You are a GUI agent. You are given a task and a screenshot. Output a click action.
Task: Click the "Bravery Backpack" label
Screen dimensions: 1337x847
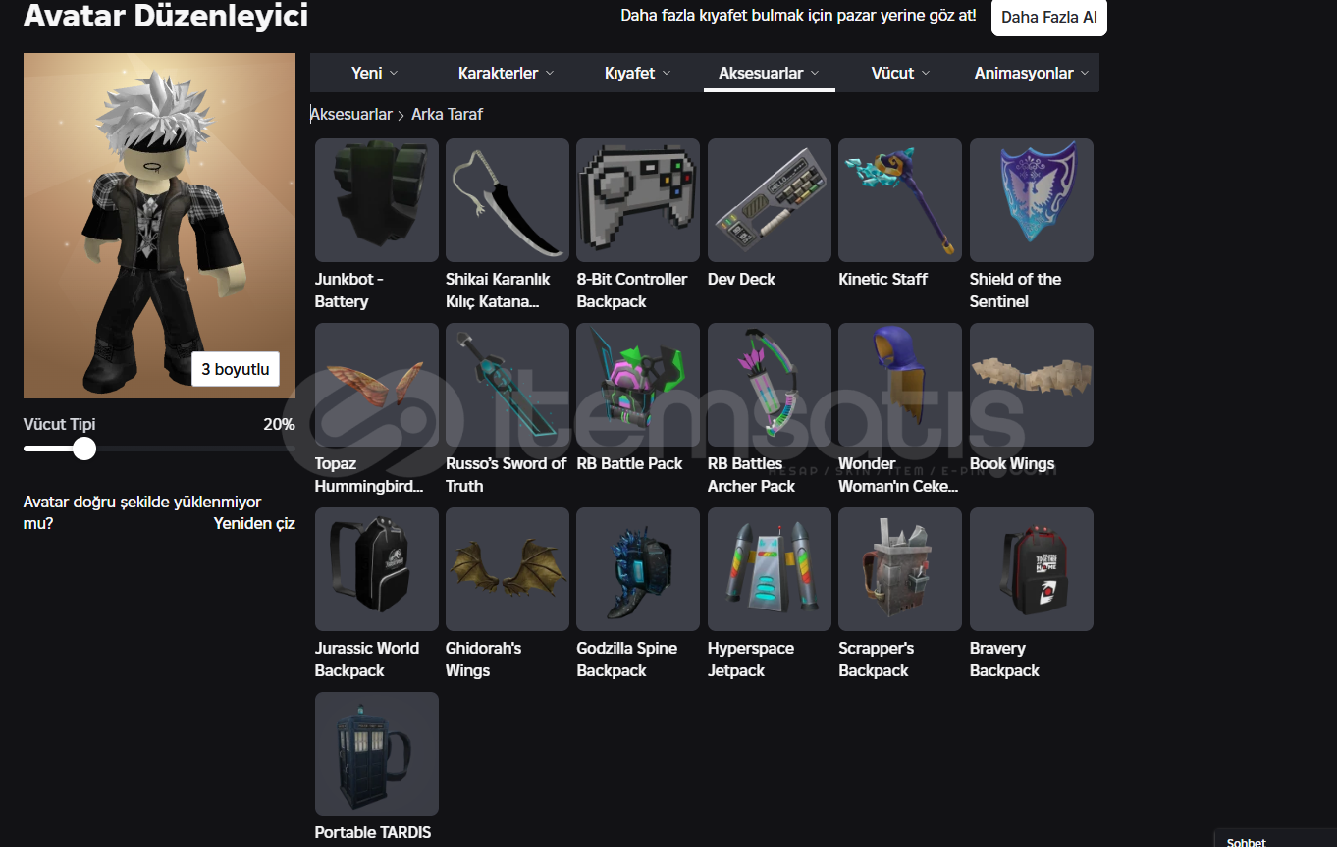click(1004, 660)
